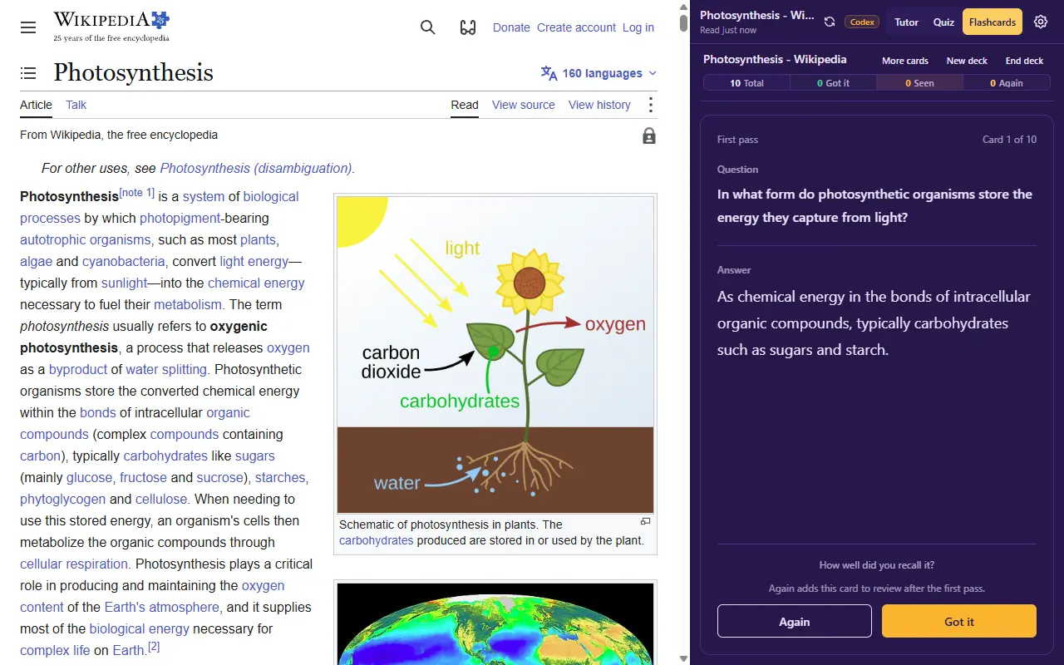
Task: Toggle the table of contents icon
Action: click(28, 73)
